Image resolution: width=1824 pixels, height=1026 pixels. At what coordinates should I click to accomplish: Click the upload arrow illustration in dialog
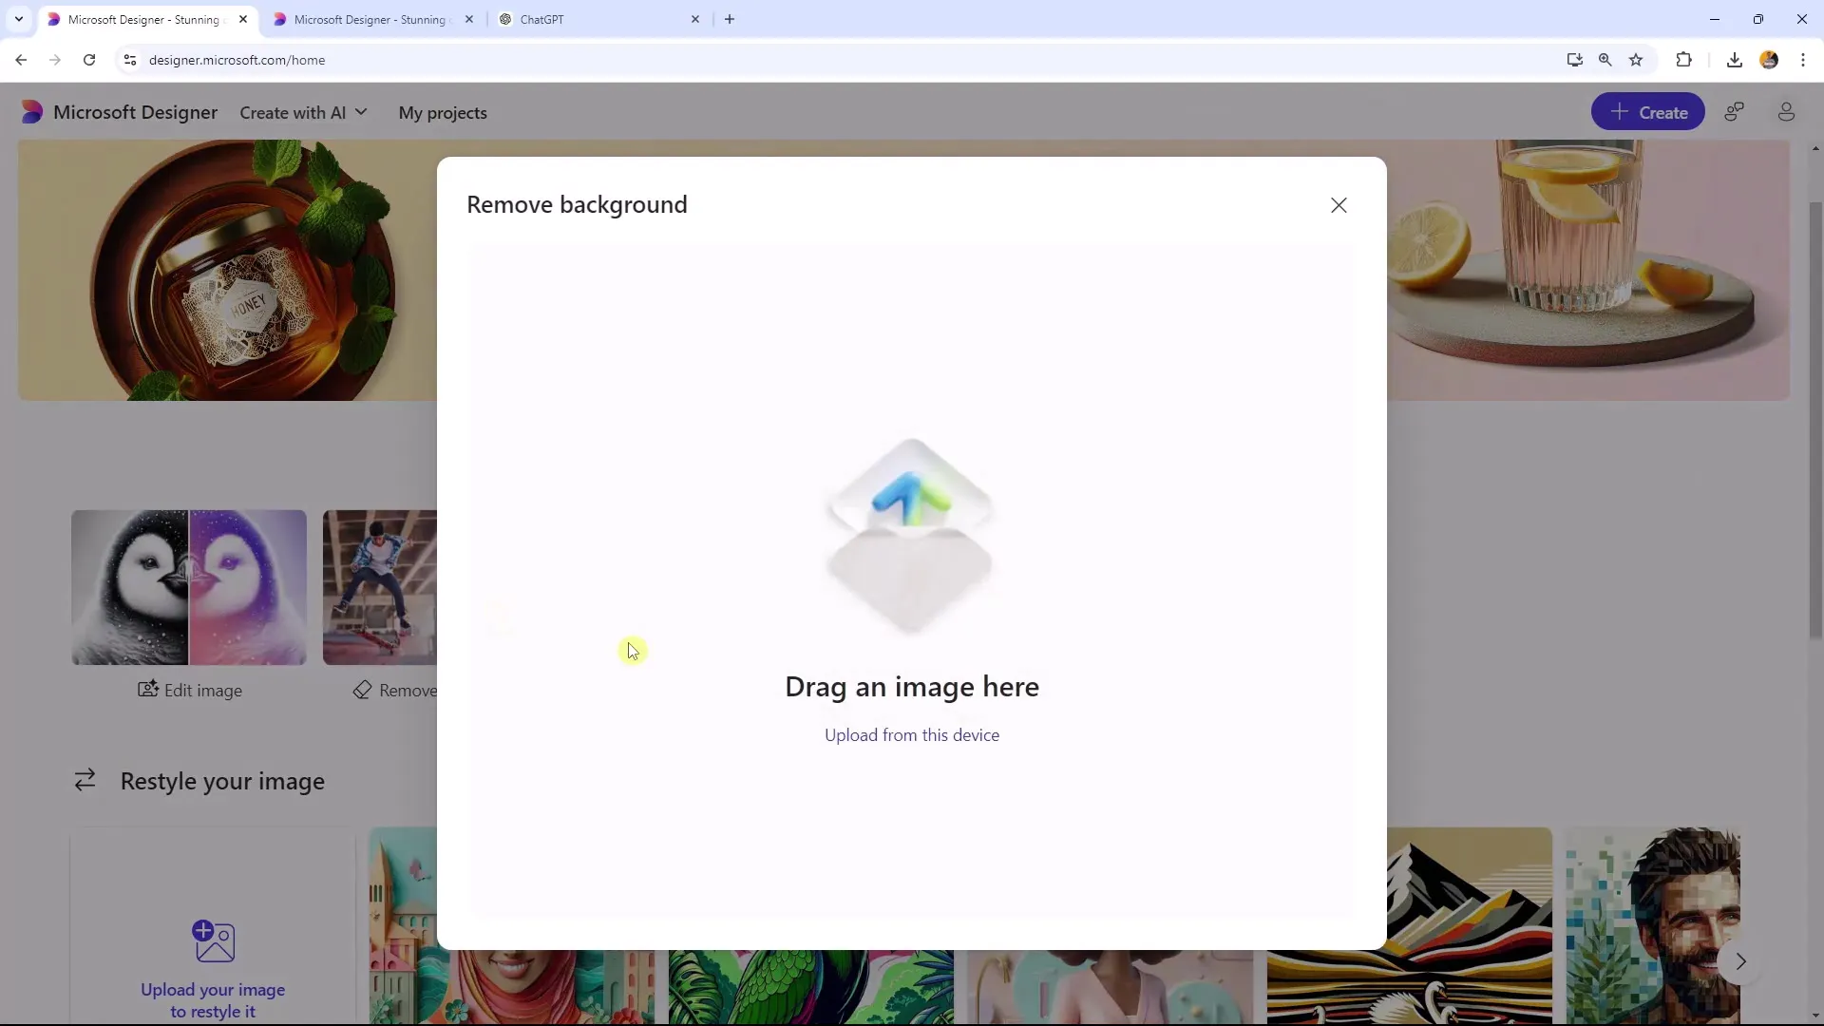click(x=910, y=537)
